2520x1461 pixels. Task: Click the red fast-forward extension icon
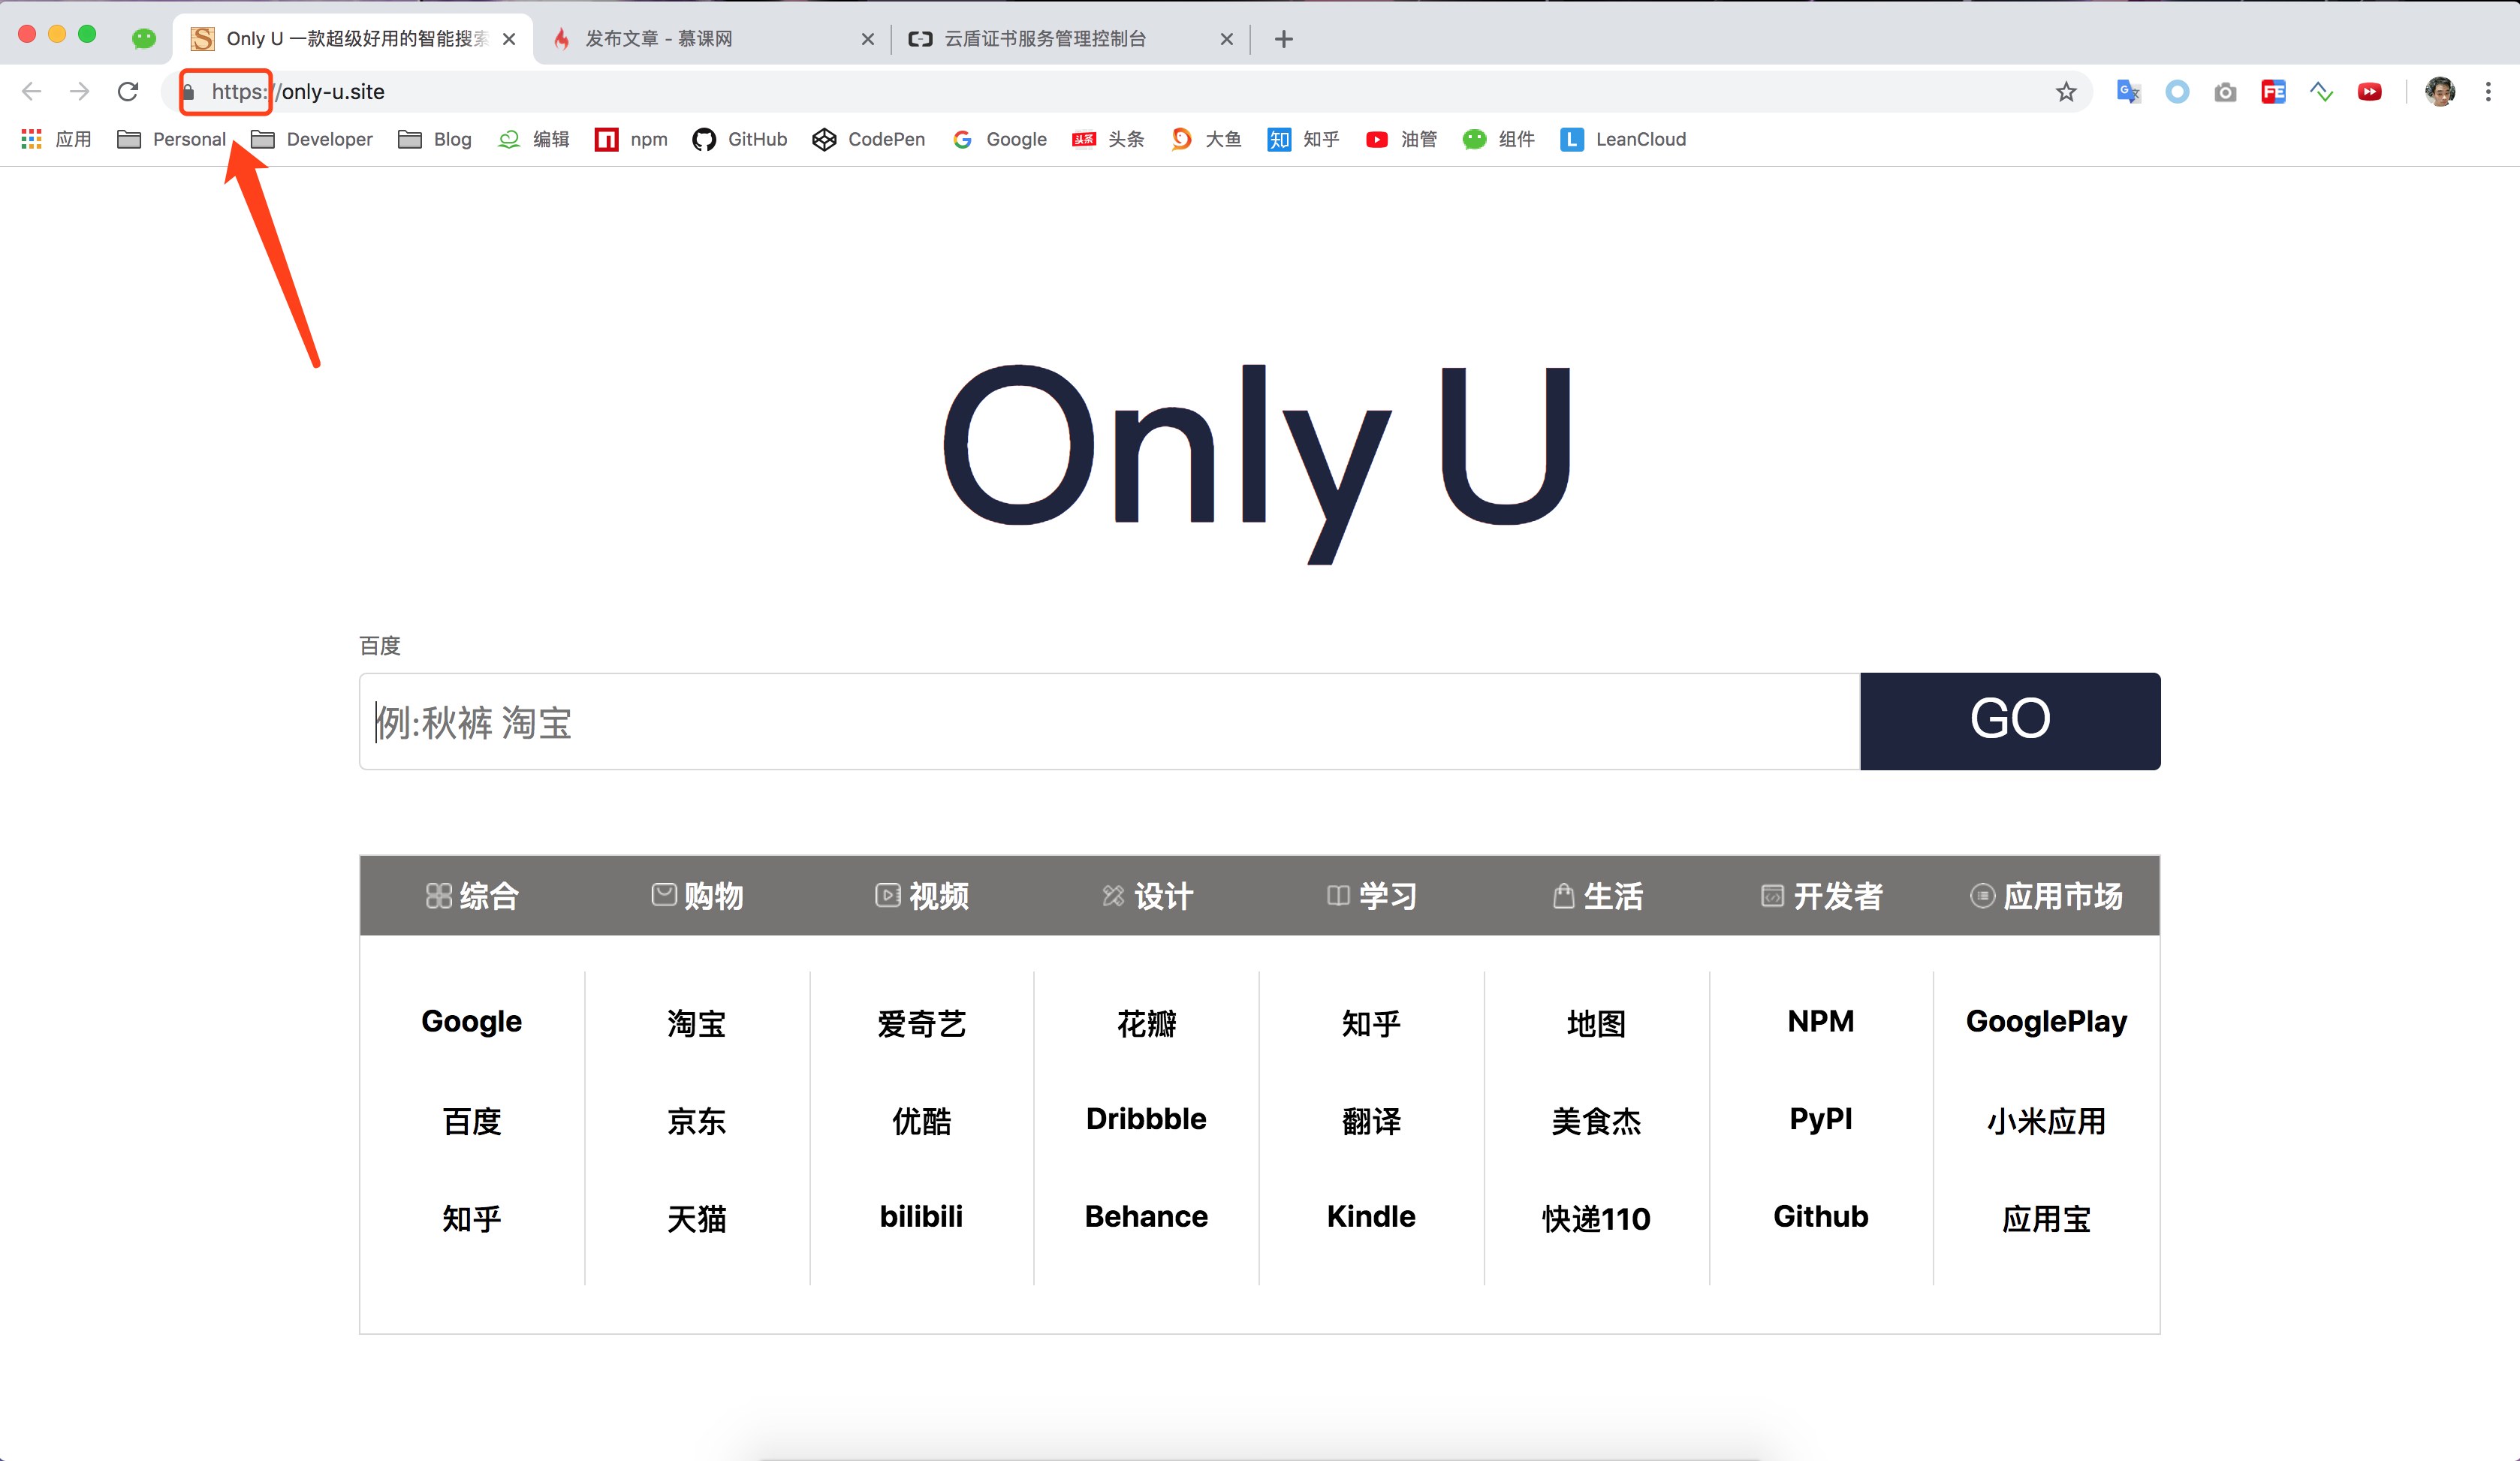tap(2370, 92)
